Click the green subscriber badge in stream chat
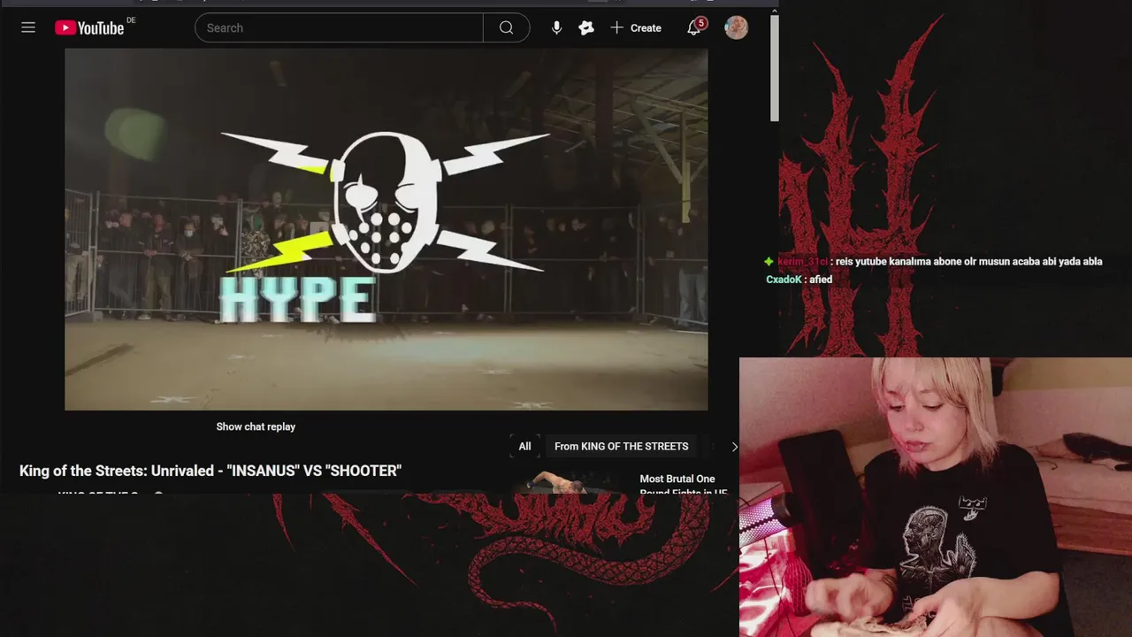This screenshot has height=637, width=1132. point(769,262)
